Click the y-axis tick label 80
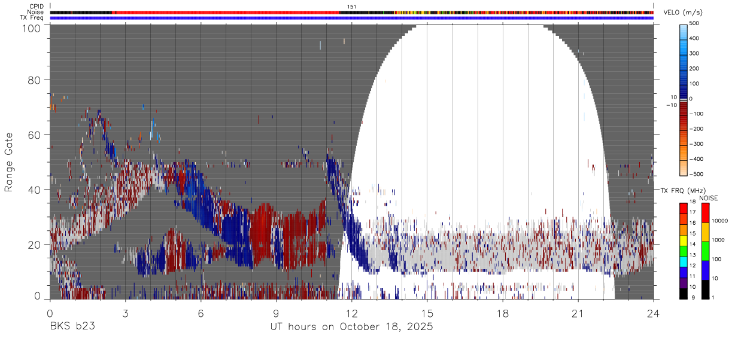Screen dimensions: 735x339 [34, 80]
